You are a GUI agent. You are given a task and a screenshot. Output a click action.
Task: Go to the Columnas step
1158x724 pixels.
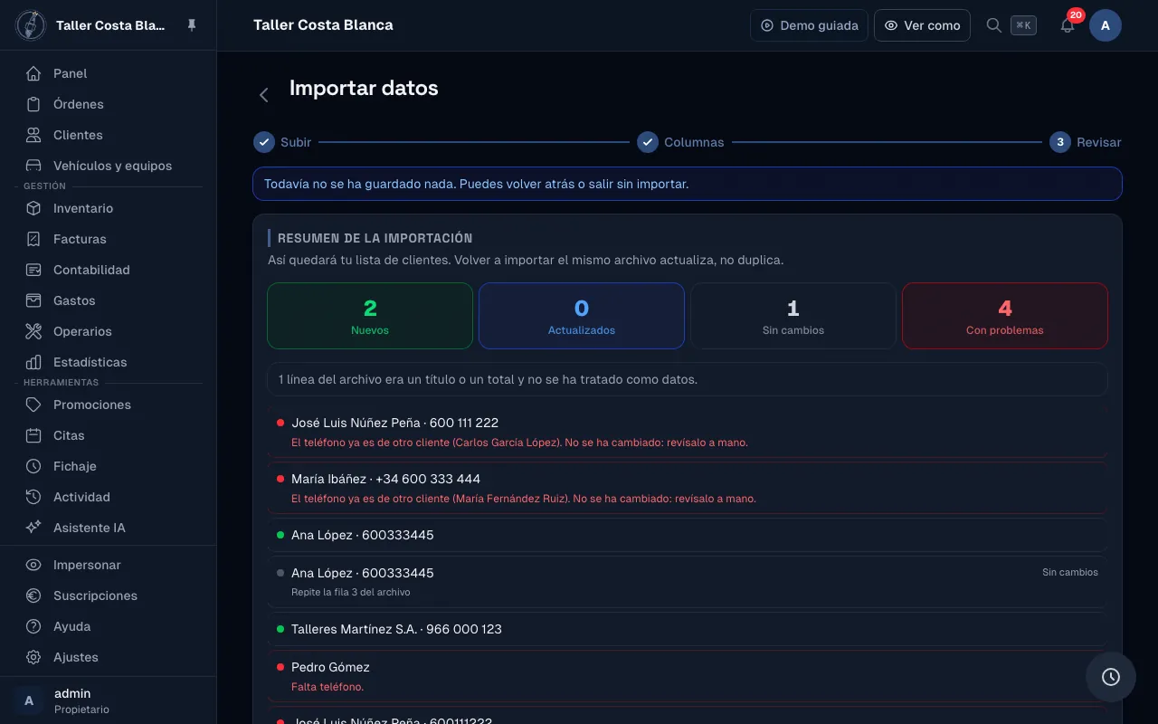click(680, 142)
